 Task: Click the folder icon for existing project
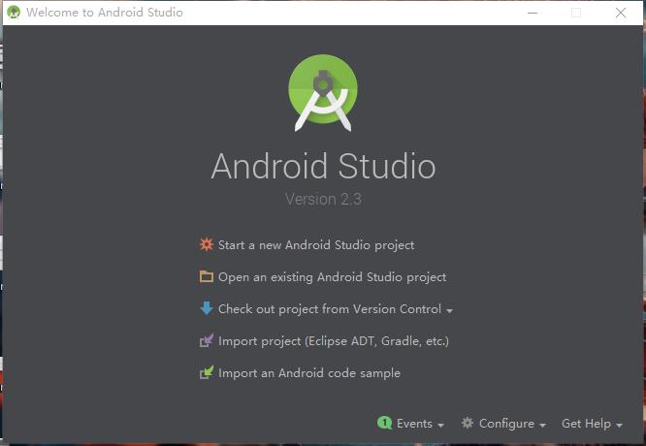(x=206, y=277)
